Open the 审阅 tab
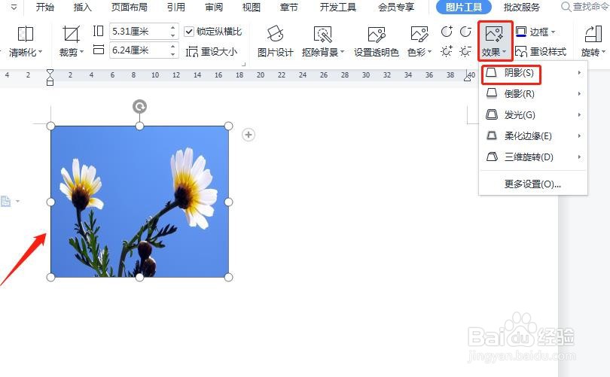The height and width of the screenshot is (377, 610). (x=214, y=7)
